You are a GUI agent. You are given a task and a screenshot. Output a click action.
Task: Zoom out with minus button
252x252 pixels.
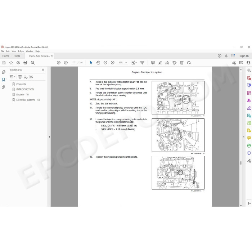105,63
